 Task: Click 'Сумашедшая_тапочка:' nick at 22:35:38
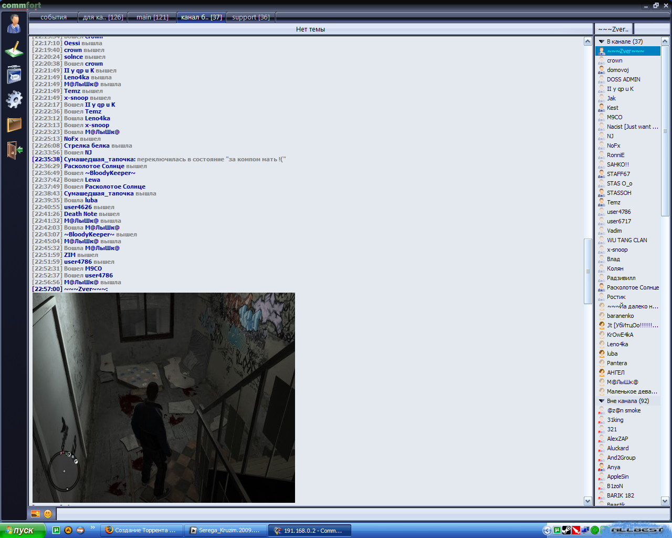tap(100, 159)
